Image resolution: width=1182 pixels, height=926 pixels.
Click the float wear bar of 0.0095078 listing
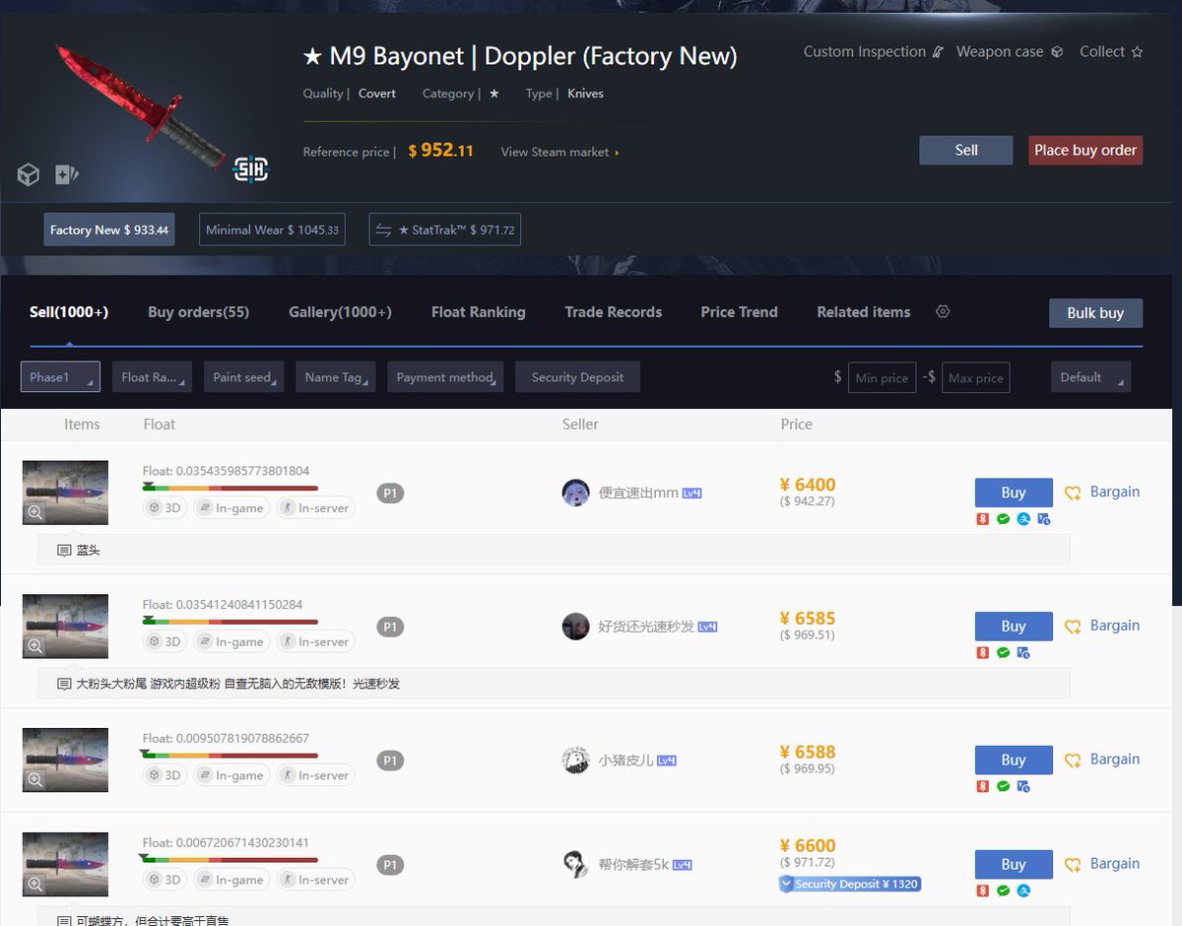230,755
